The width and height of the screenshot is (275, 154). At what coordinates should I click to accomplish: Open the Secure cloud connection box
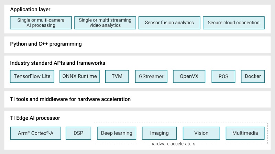coord(233,23)
